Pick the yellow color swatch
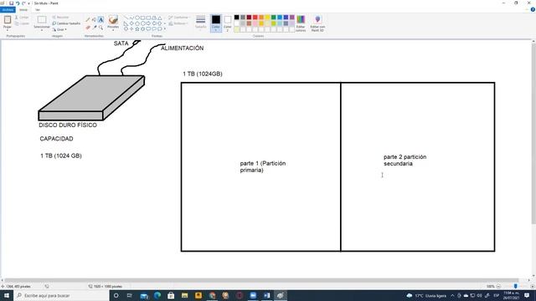The width and height of the screenshot is (536, 301). pos(267,18)
